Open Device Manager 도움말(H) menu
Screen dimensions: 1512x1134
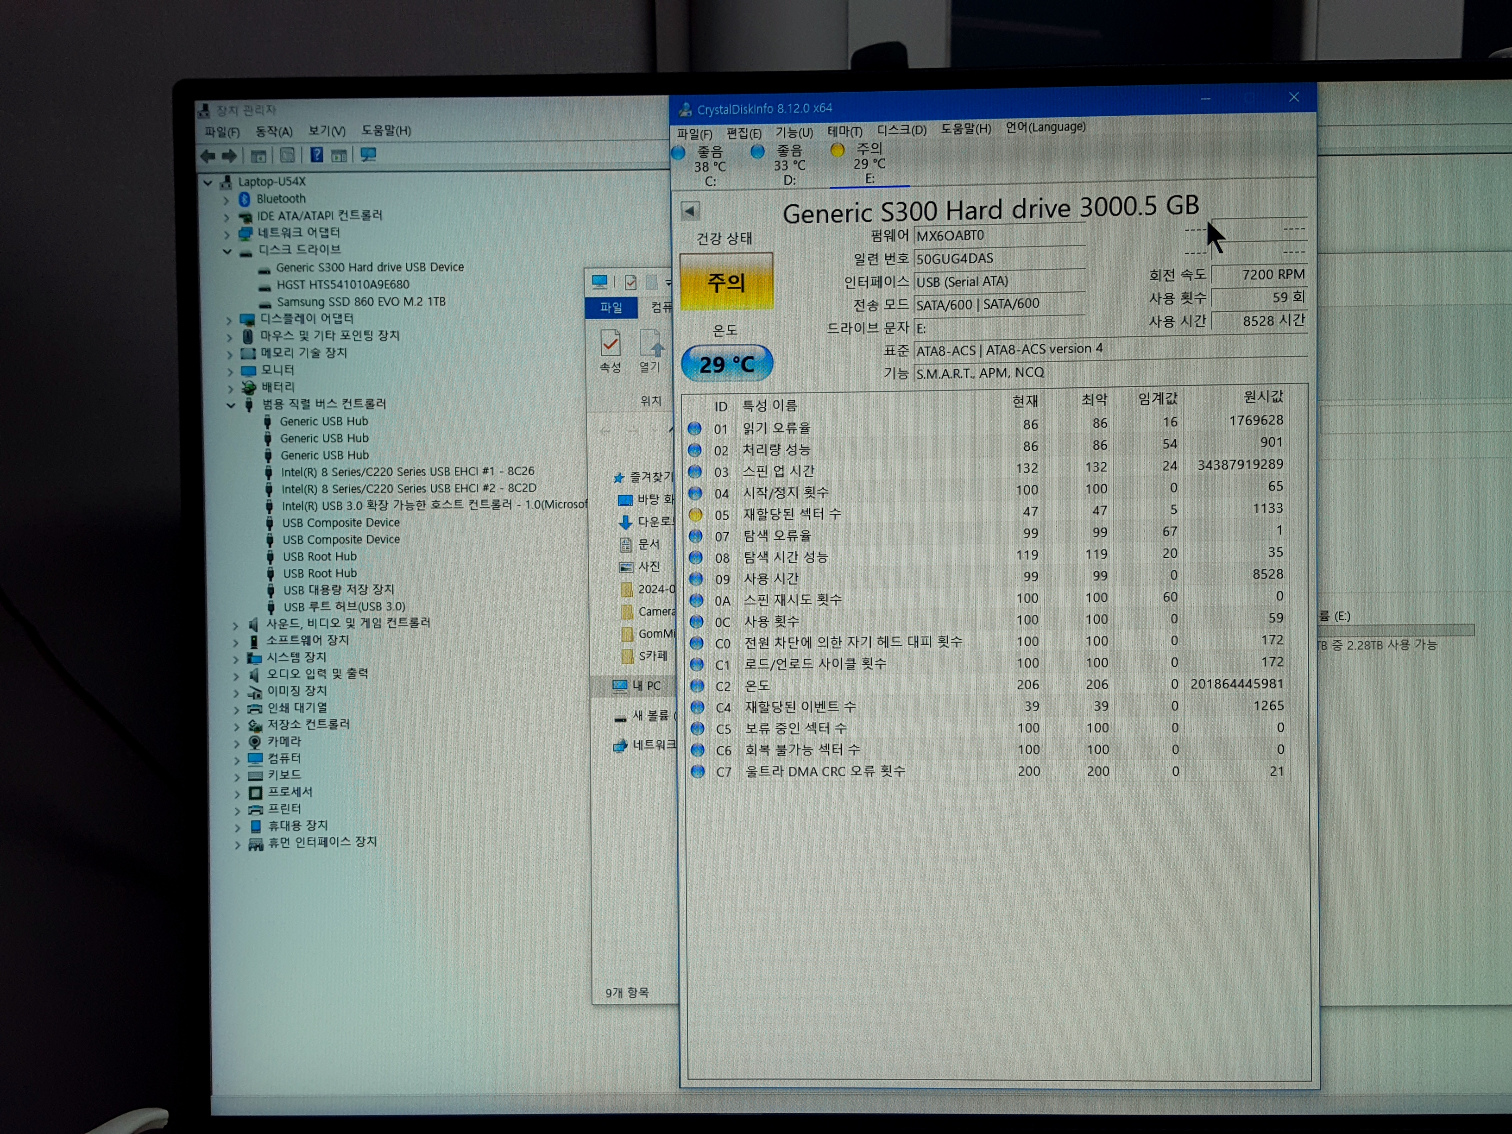(x=386, y=130)
